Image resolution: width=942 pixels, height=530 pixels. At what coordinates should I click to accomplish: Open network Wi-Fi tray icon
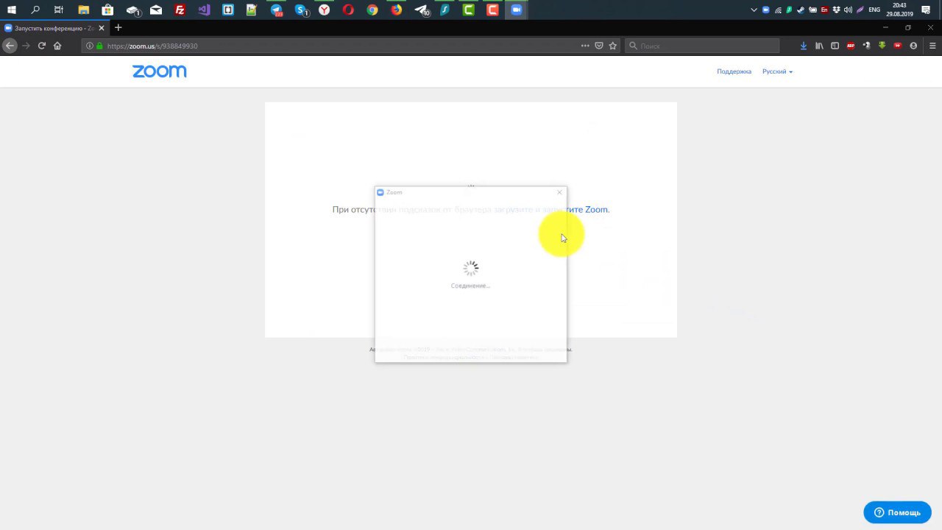click(777, 10)
